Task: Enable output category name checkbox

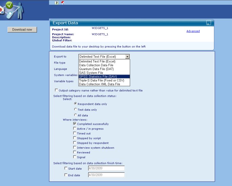Action: point(56,90)
